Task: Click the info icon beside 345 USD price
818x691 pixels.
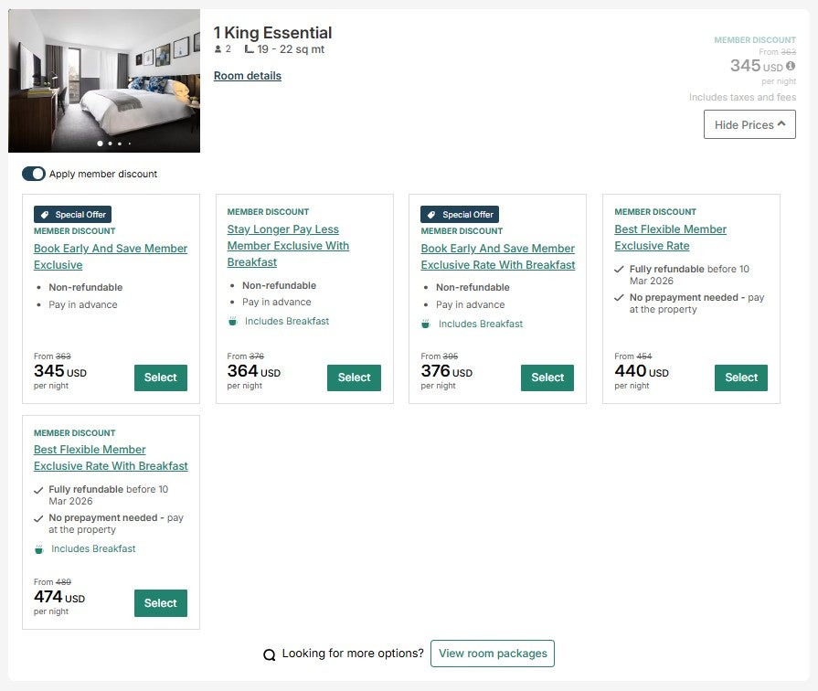Action: 791,65
